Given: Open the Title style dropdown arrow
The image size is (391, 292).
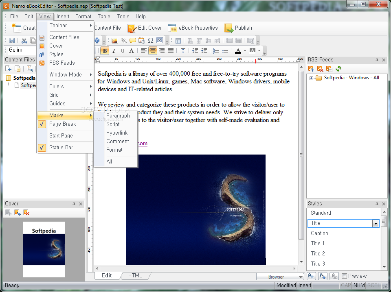Looking at the screenshot, I should point(376,224).
